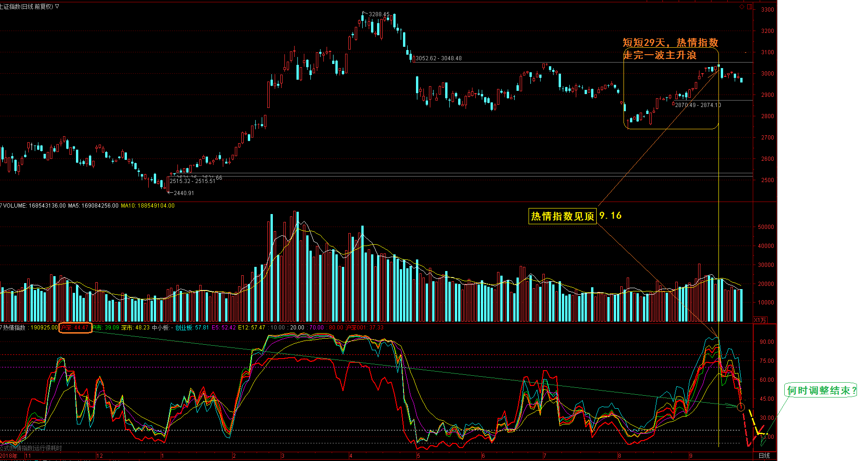Click the diamond icon at chart top right

[x=741, y=6]
